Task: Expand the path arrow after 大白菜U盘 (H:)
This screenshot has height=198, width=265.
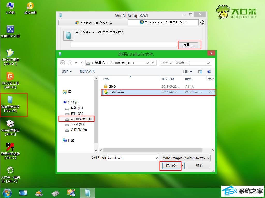Action: pyautogui.click(x=134, y=63)
